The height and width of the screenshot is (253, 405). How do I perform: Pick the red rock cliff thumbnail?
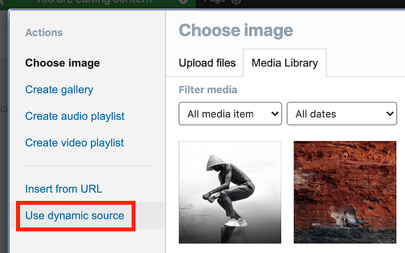[345, 192]
